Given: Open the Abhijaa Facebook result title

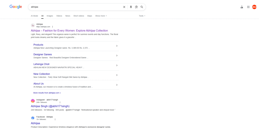Looking at the screenshot, I should click(x=35, y=123).
